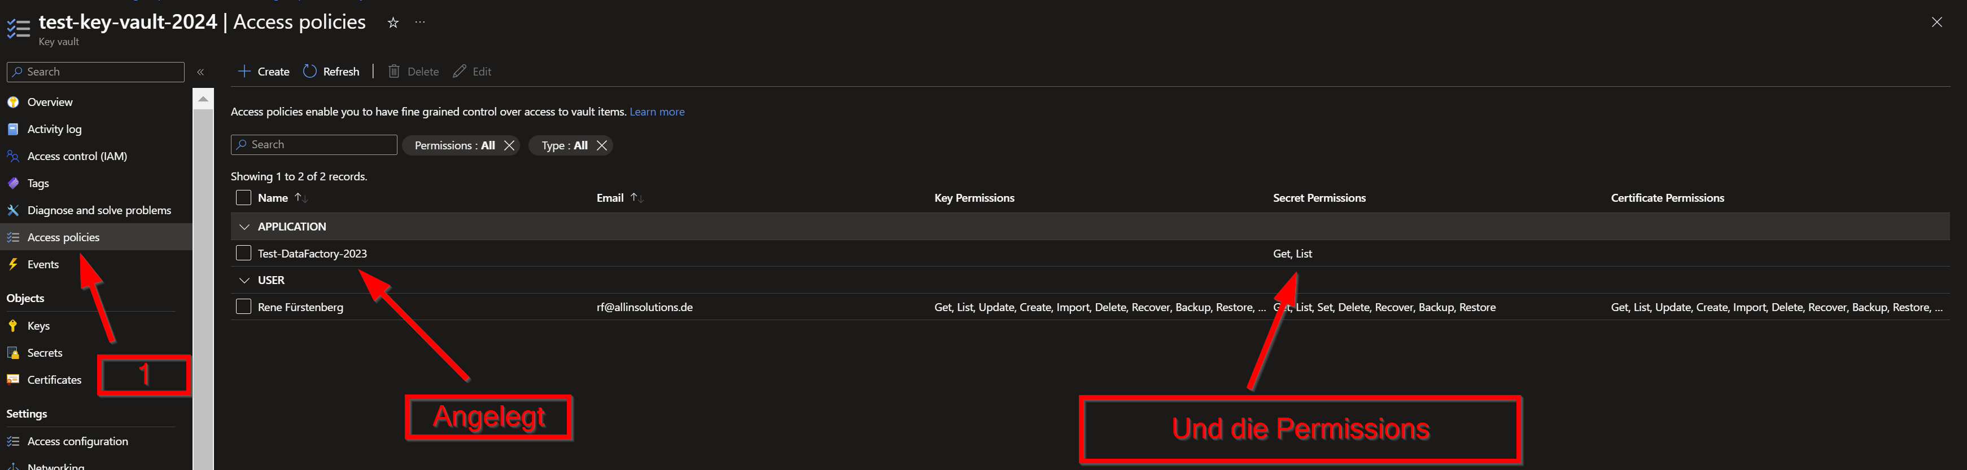Viewport: 1967px width, 470px height.
Task: Click the Activity log icon
Action: 13,128
